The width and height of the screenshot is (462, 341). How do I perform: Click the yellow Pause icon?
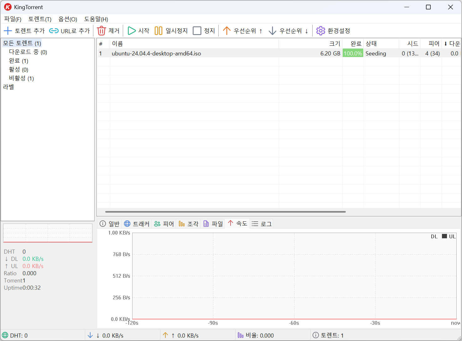tap(158, 31)
